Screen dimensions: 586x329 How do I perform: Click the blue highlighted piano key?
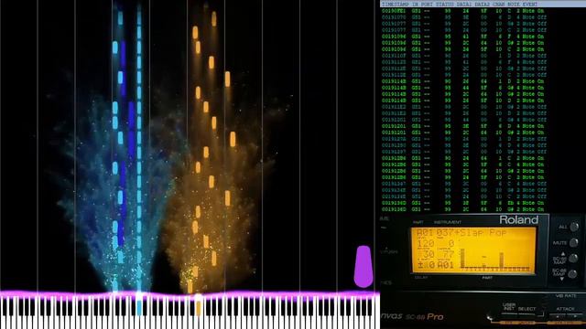(139, 307)
